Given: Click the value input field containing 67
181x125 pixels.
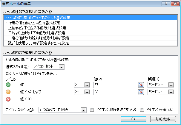Looking at the screenshot, I should click(116, 85).
